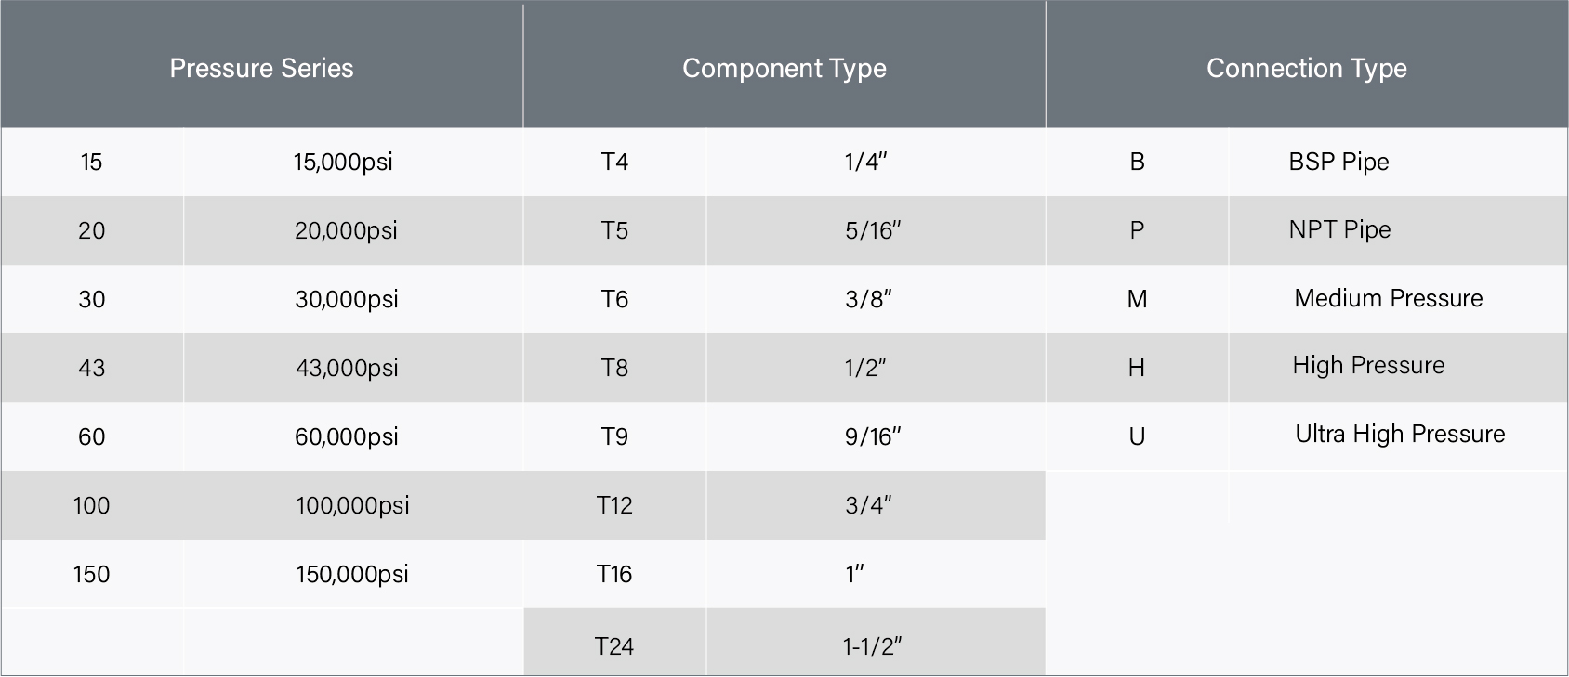Click the 43,000psi cell
This screenshot has height=677, width=1569.
click(347, 368)
